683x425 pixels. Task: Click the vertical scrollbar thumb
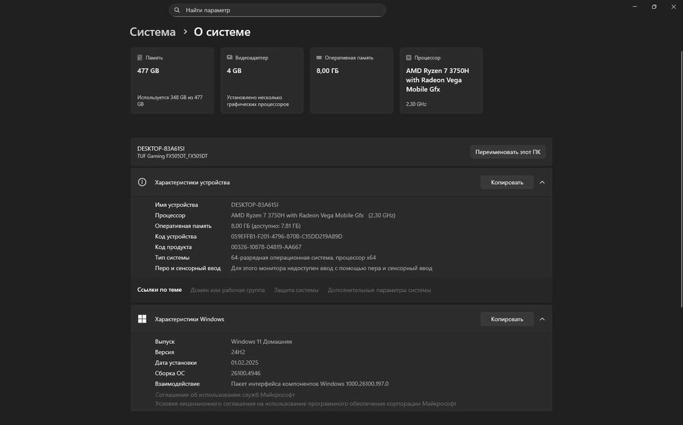click(x=681, y=179)
